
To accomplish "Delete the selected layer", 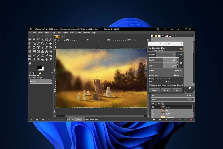I will (x=191, y=120).
